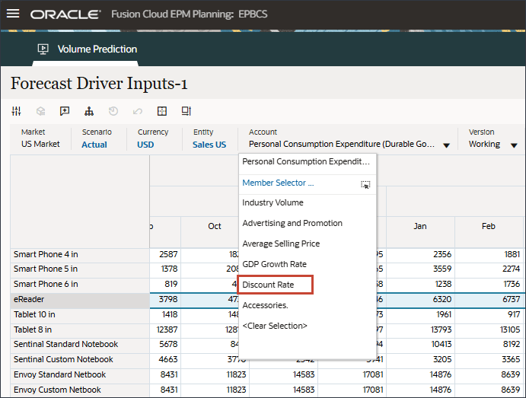The width and height of the screenshot is (526, 398).
Task: Select Average Selling Price option
Action: [281, 244]
